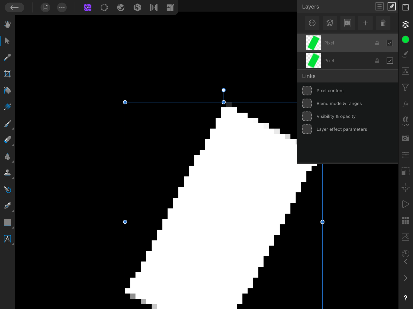The width and height of the screenshot is (413, 309).
Task: Activate the Flood Fill tool
Action: pyautogui.click(x=7, y=90)
